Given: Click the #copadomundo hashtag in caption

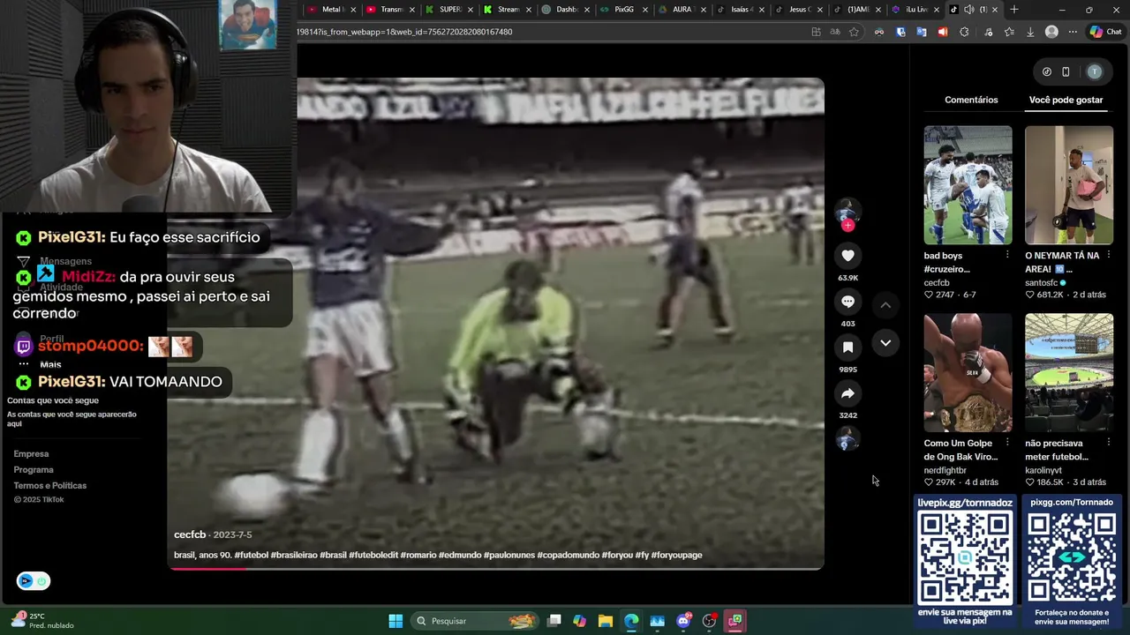Looking at the screenshot, I should (x=568, y=555).
